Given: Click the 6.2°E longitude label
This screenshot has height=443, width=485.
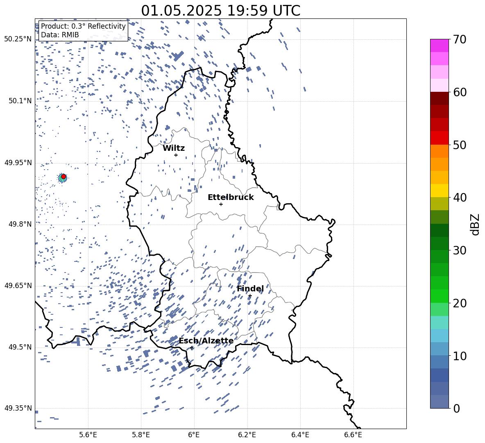Looking at the screenshot, I should pos(247,435).
